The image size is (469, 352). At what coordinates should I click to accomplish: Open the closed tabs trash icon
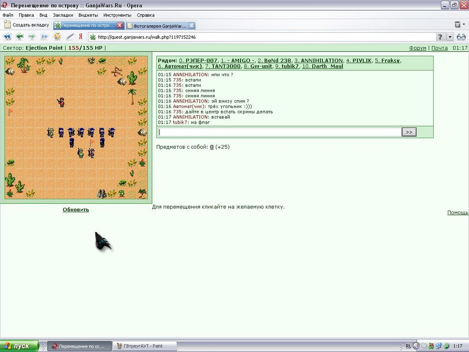(457, 24)
